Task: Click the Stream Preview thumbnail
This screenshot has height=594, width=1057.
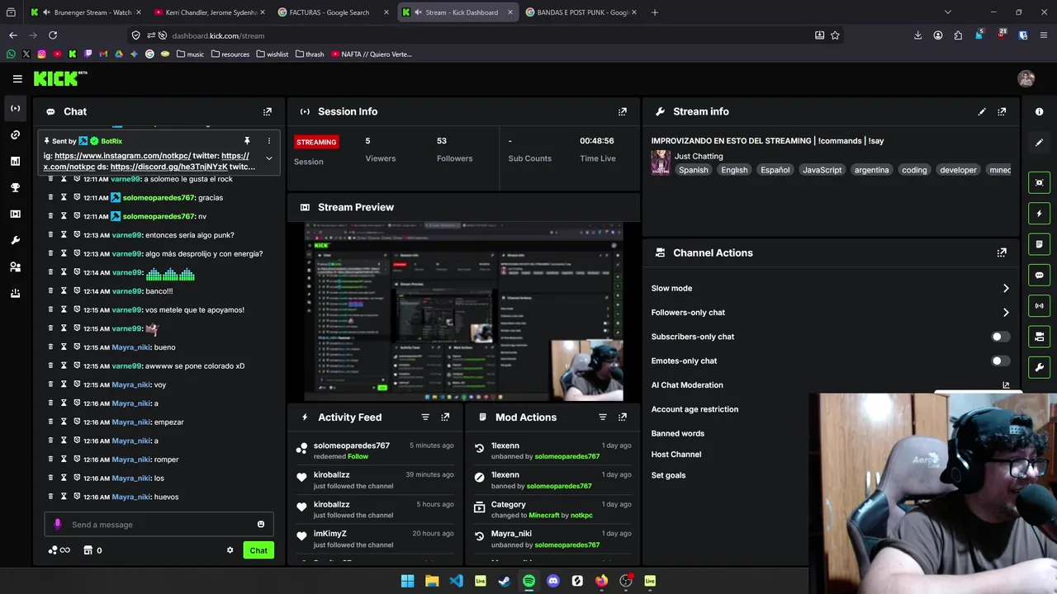Action: [x=464, y=311]
